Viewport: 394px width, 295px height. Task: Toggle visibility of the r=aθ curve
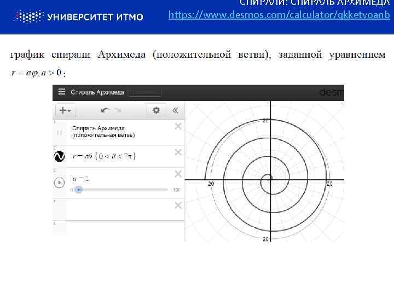tap(59, 156)
